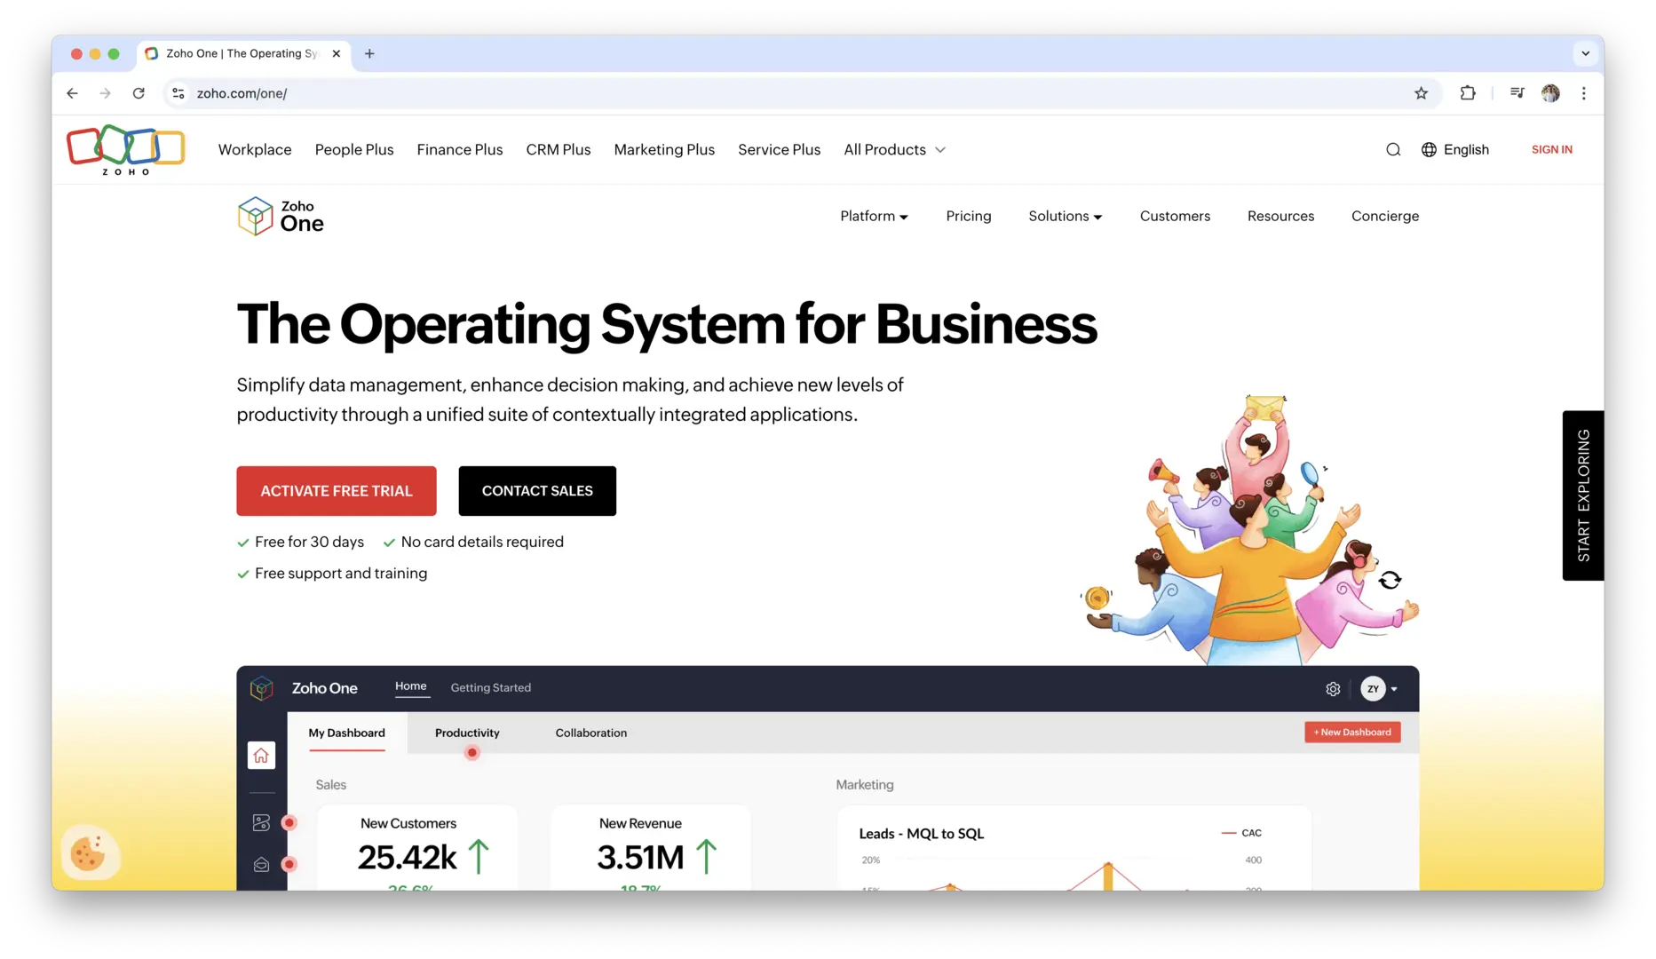Expand the All Products dropdown
Viewport: 1656px width, 959px height.
[894, 150]
